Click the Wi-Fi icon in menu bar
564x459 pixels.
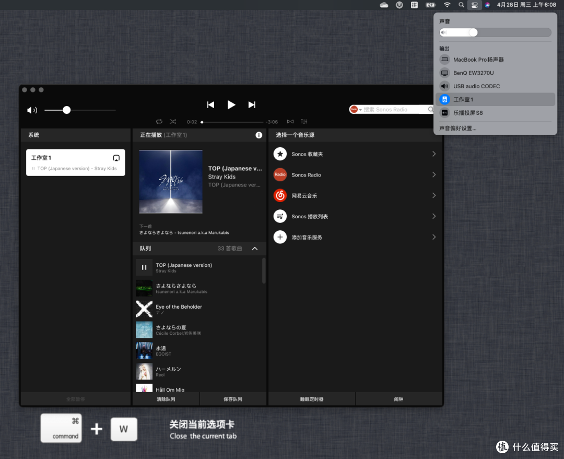(x=446, y=5)
